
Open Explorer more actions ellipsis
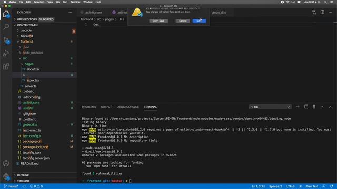(70, 13)
